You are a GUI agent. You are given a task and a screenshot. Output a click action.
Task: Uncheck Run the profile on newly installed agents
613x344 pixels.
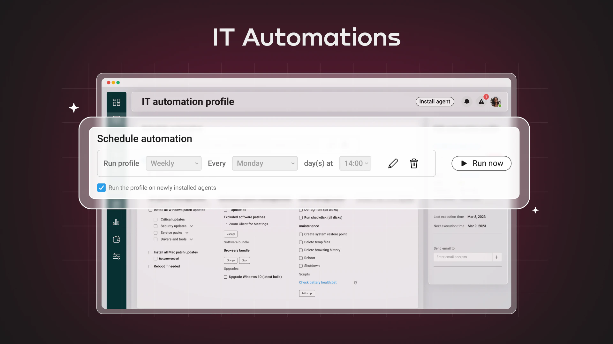tap(101, 188)
